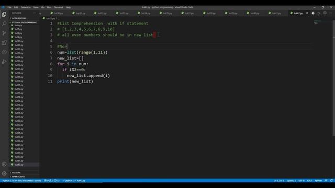Switch to the tut41.py editor tab
This screenshot has width=335, height=188.
[x=275, y=13]
